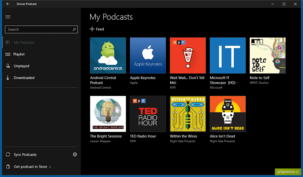Screen dimensions: 303x177
Task: Expand the Get podcast in Store chevron
Action: pos(50,167)
